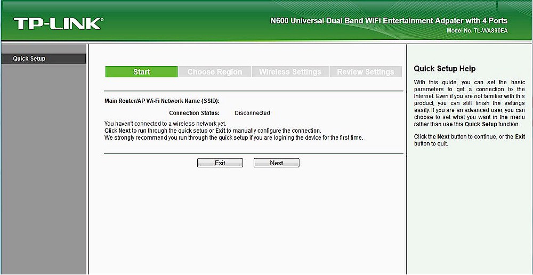Click the Main Router/AP Wi-Fi Network Name label

point(162,101)
